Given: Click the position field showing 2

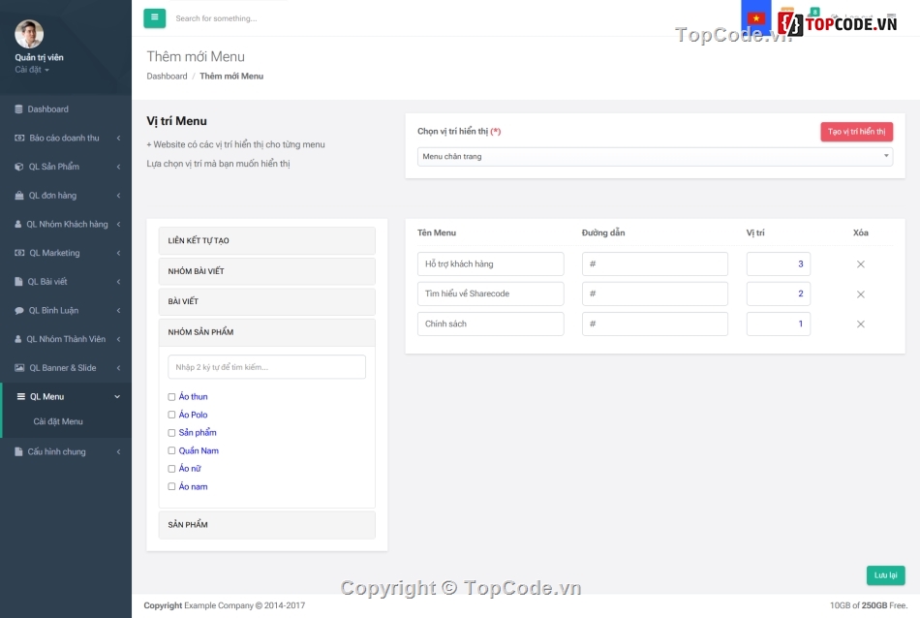Looking at the screenshot, I should click(x=778, y=294).
